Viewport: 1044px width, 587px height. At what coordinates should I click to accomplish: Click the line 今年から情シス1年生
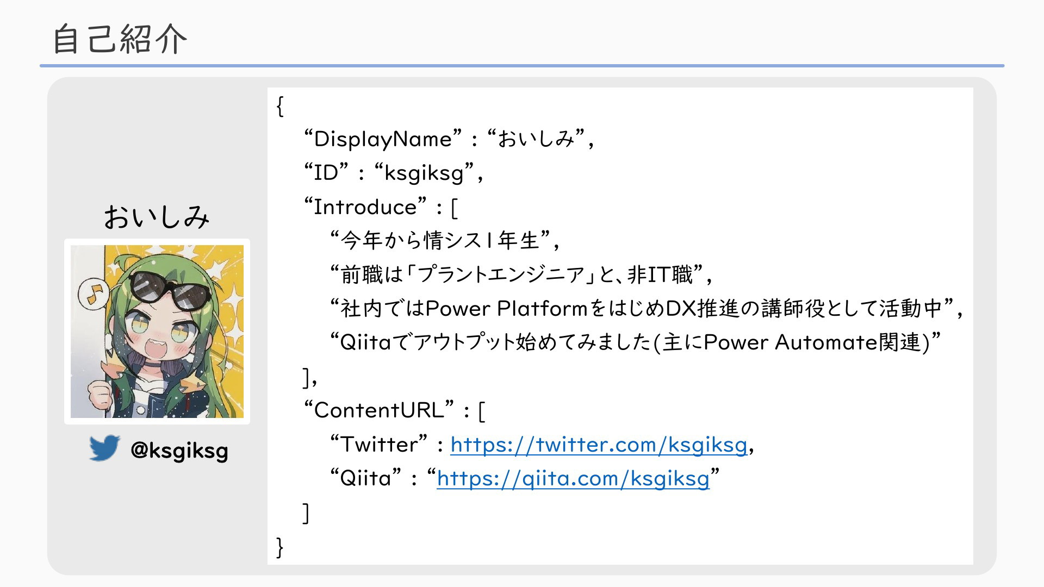[x=445, y=241]
